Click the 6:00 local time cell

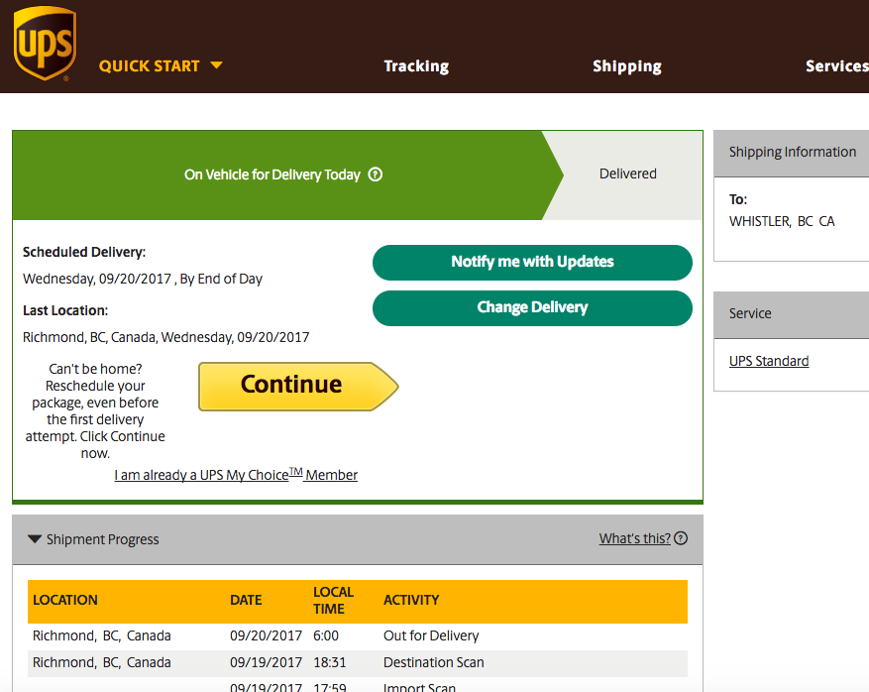[x=326, y=635]
